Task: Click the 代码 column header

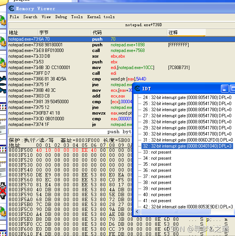Action: point(129,32)
